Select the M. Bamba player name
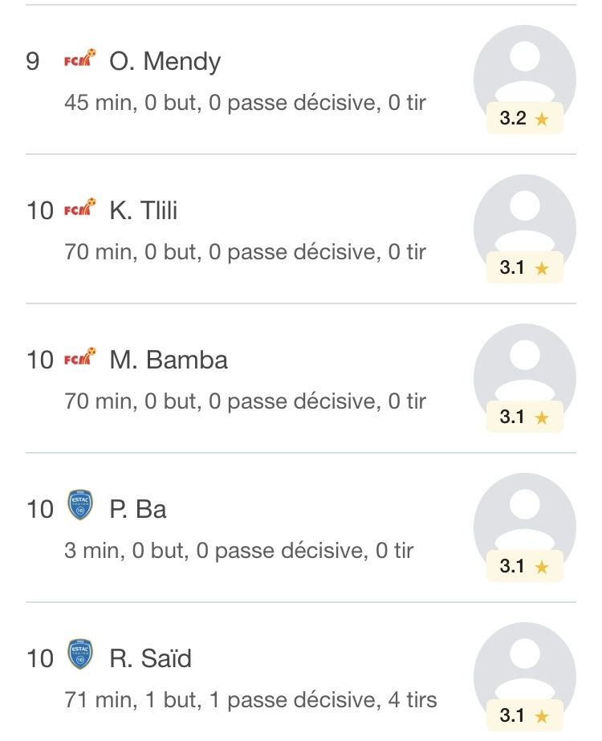The image size is (602, 741). [x=169, y=360]
